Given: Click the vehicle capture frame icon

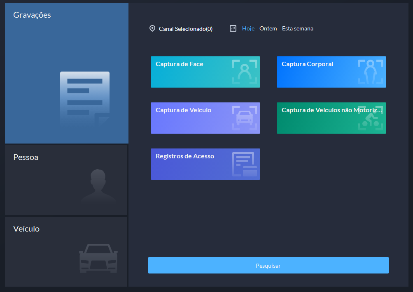Looking at the screenshot, I should (245, 118).
